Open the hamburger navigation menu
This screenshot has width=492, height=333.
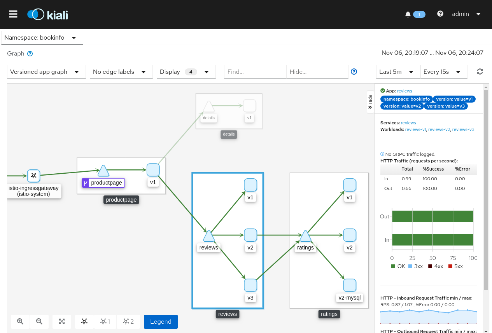(13, 14)
